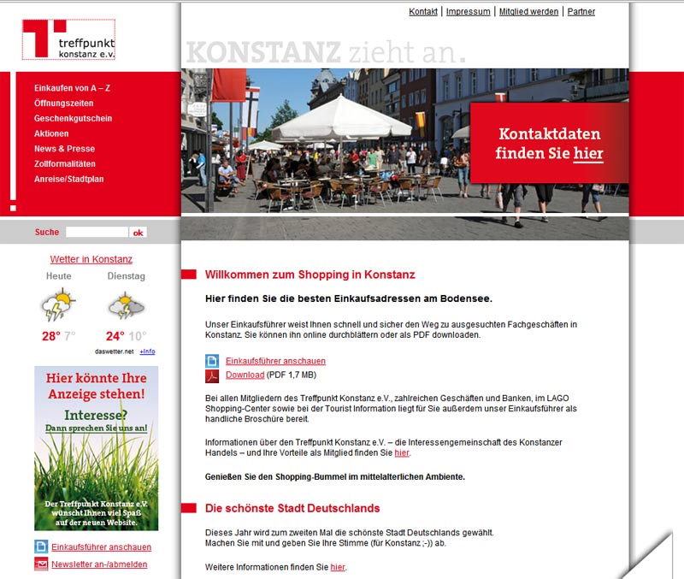684x579 pixels.
Task: Click the 'Heute' weather day label
Action: pos(59,276)
